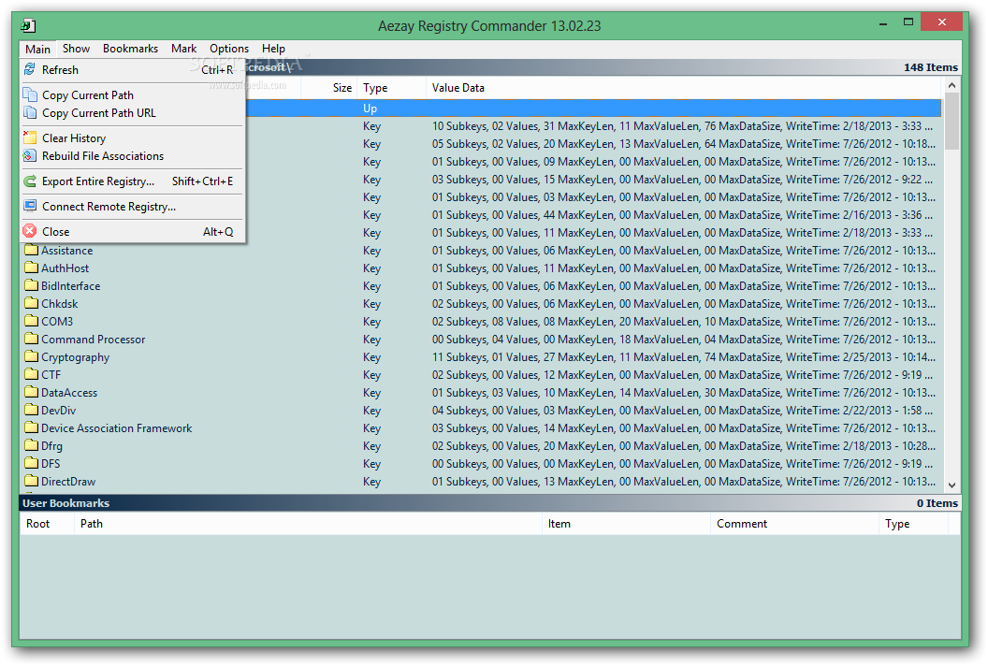Click the Comment column header in bookmarks

tap(794, 524)
